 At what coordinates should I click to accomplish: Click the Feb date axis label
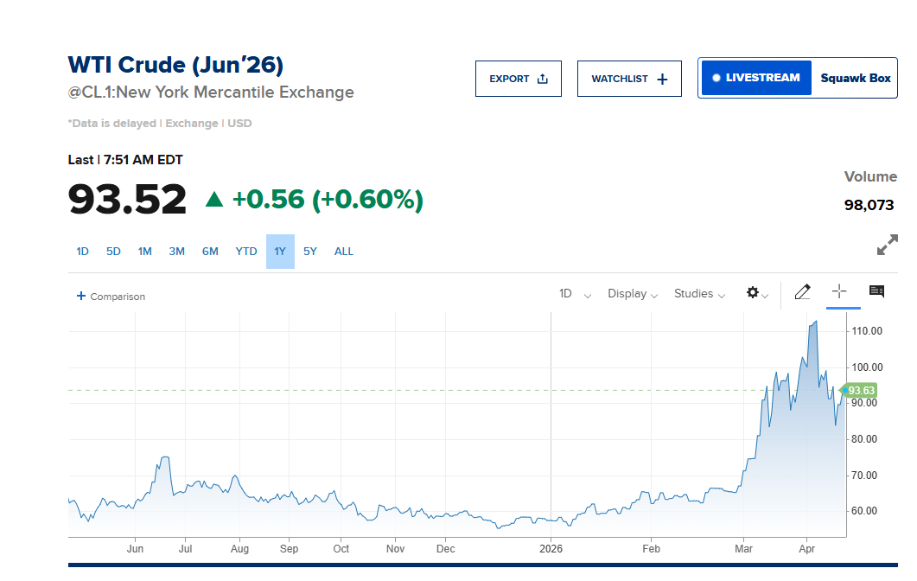tap(651, 549)
